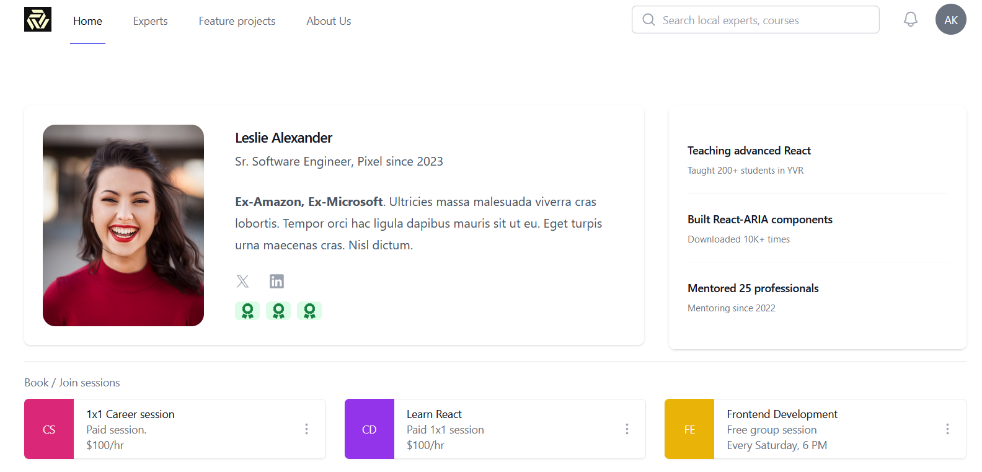The width and height of the screenshot is (982, 472).
Task: Open the Frontend Development session link
Action: tap(782, 414)
